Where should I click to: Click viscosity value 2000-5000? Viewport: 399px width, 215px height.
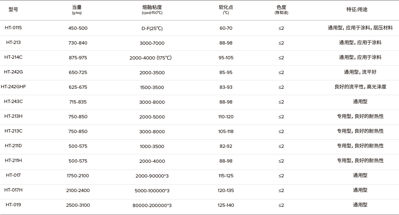[152, 117]
